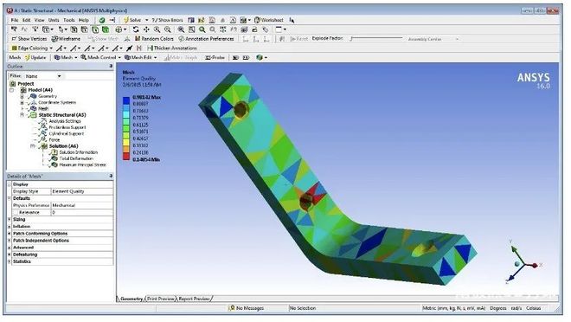Click the Zoom Out magnifier icon
This screenshot has width=571, height=322.
coord(168,29)
